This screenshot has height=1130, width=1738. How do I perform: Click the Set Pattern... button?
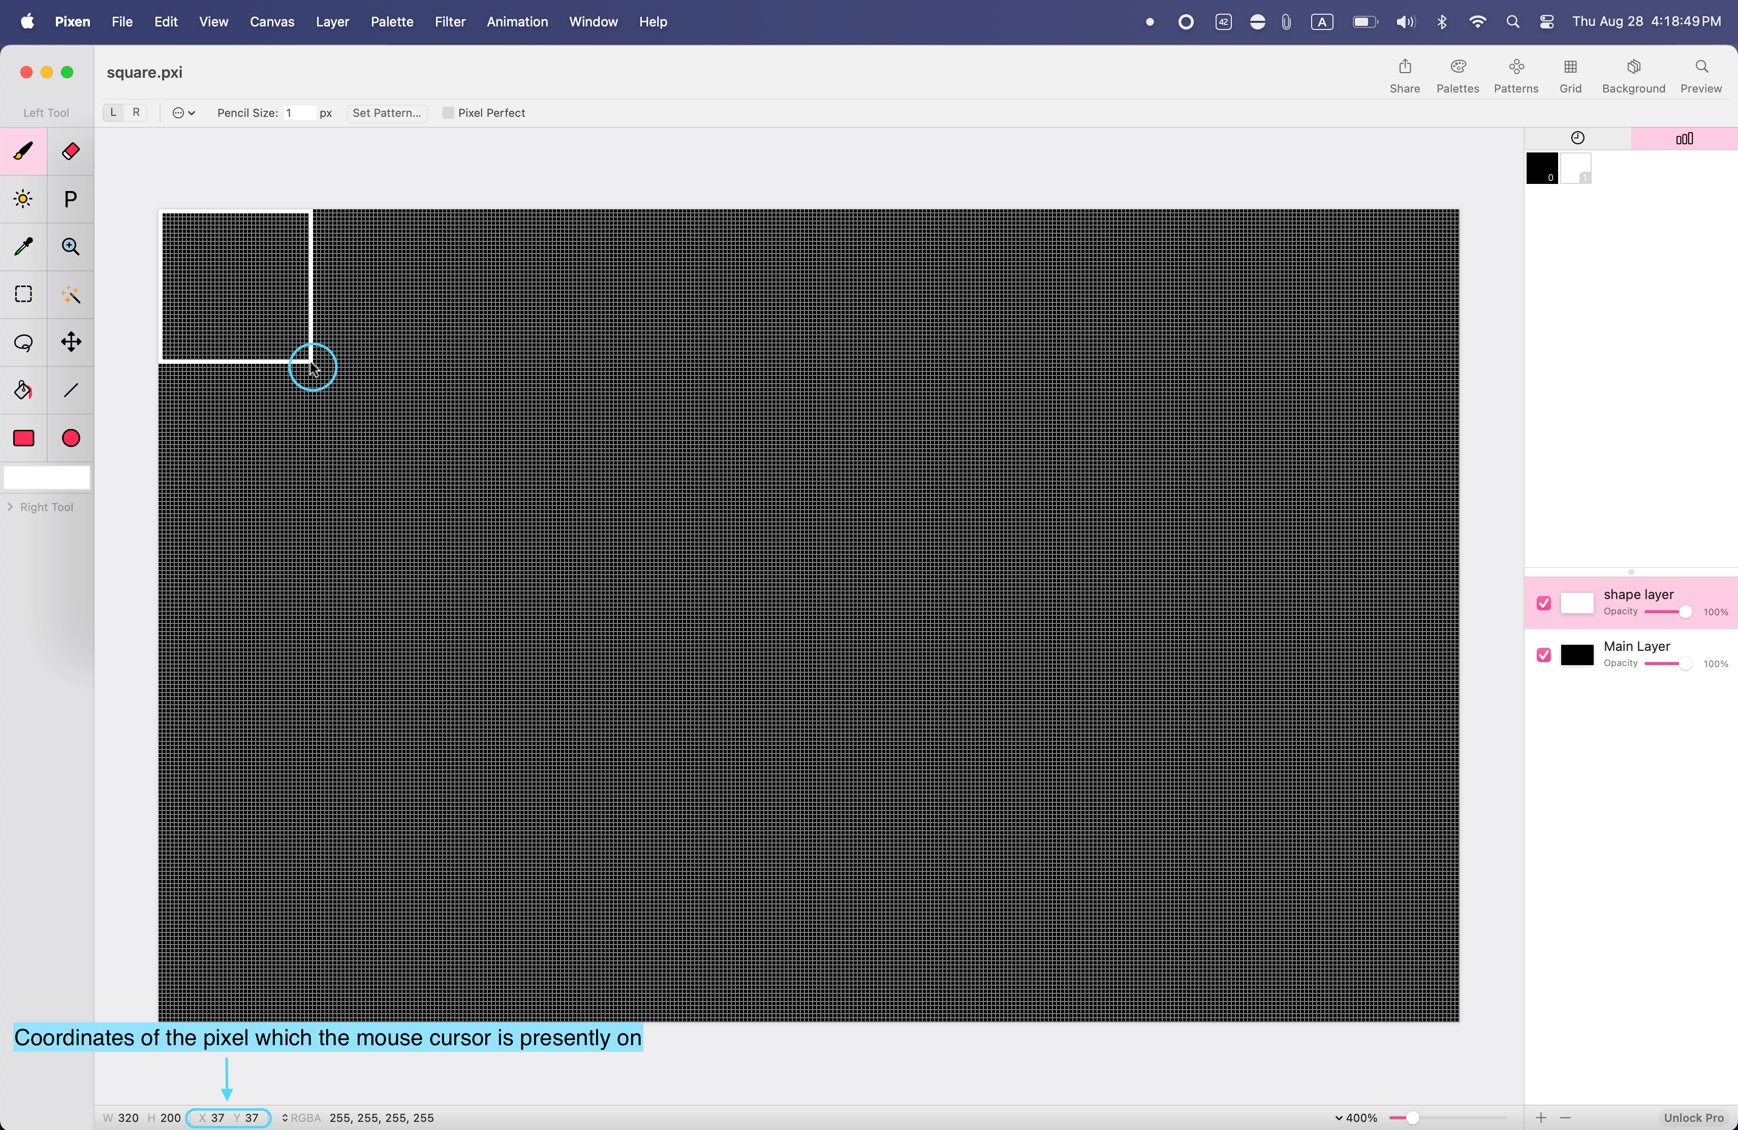386,112
